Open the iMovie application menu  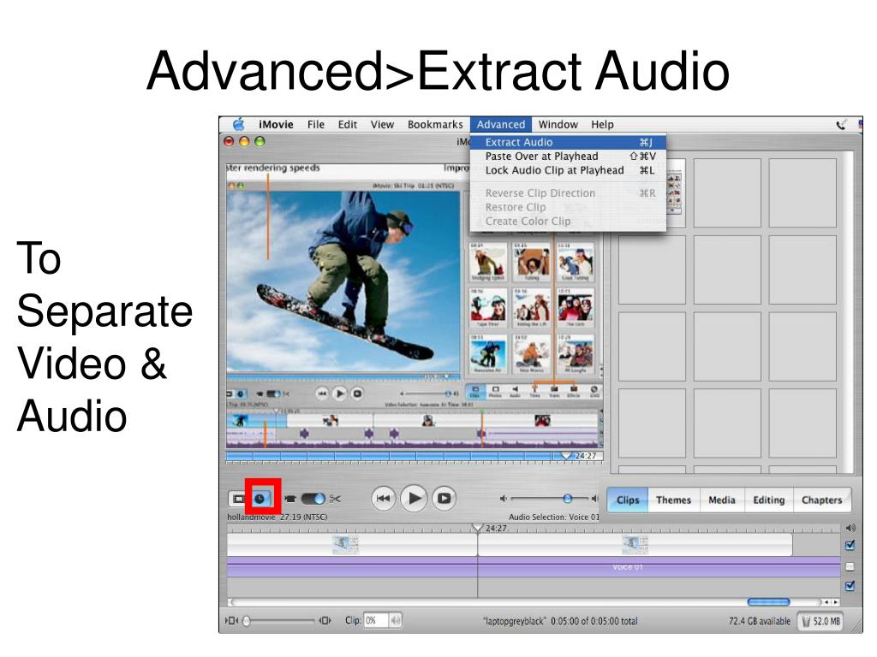point(276,125)
